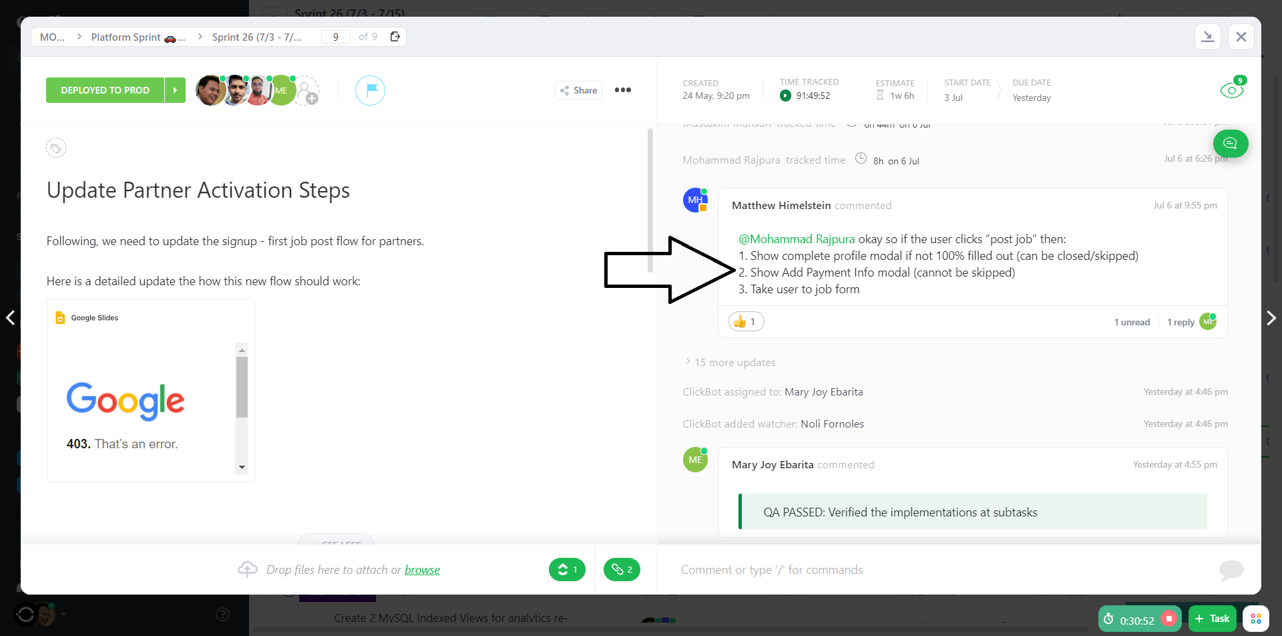Expand the 15 more updates section

tap(734, 363)
